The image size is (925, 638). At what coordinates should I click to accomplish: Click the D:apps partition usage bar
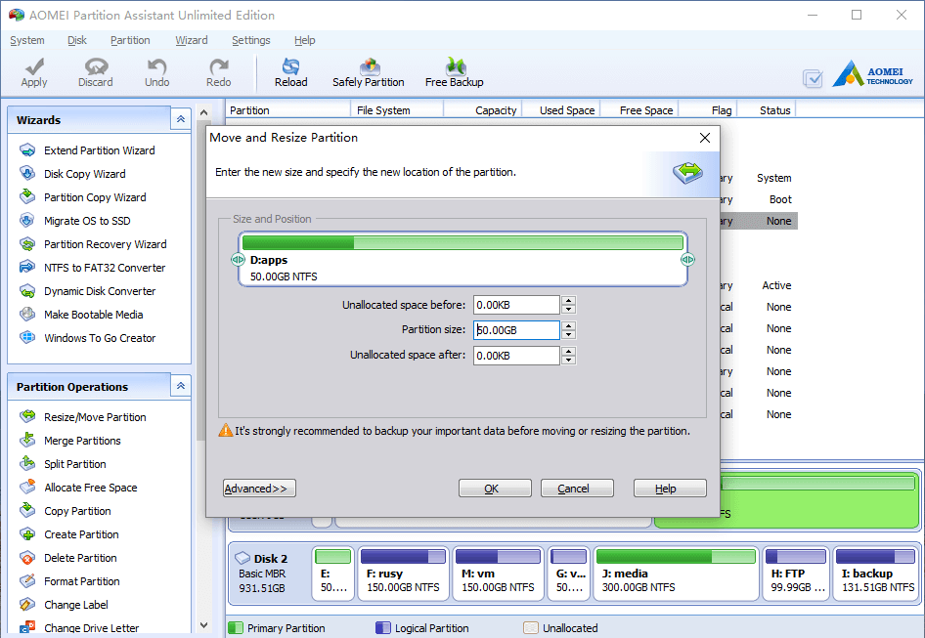[x=462, y=242]
